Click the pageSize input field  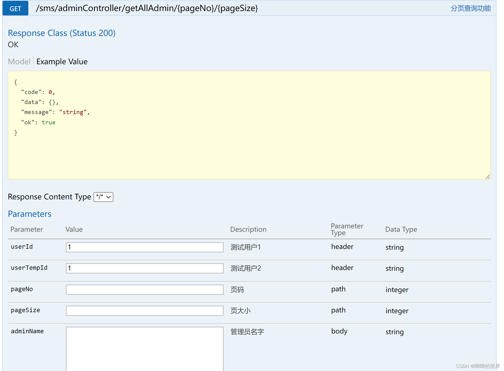click(144, 311)
